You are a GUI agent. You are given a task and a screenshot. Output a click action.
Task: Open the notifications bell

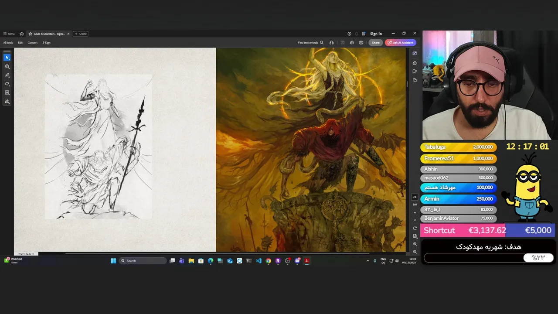356,34
